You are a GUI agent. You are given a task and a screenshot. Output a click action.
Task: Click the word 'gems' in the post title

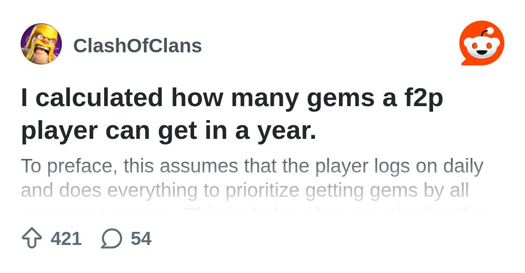[340, 99]
